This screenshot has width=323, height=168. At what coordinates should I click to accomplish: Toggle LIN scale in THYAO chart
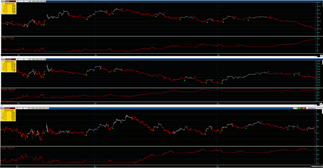pyautogui.click(x=30, y=59)
